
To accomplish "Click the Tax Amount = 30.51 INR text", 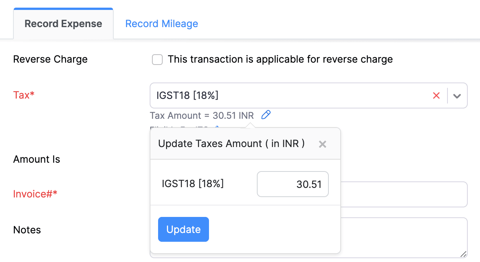I will [202, 115].
